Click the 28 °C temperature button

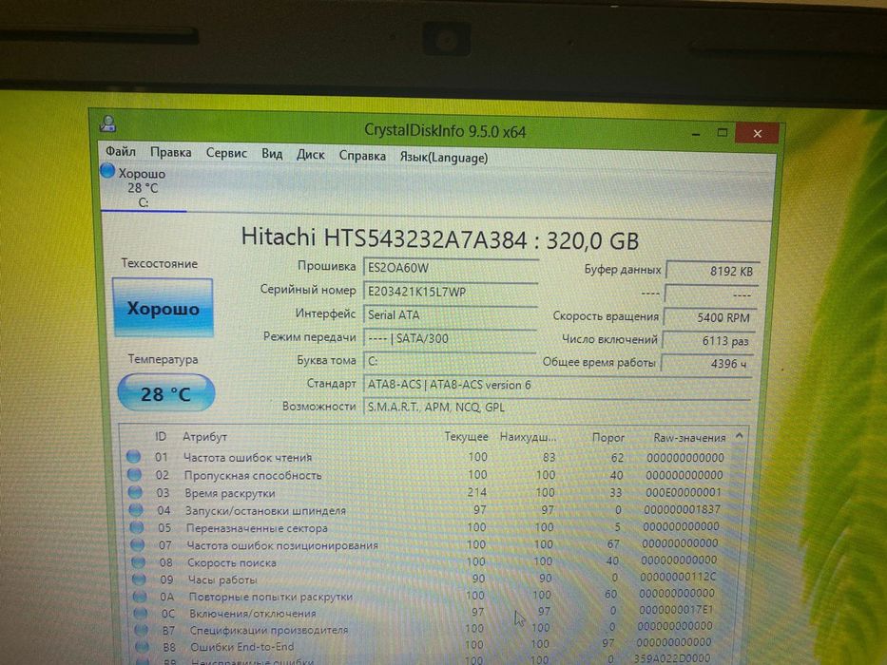pyautogui.click(x=165, y=393)
